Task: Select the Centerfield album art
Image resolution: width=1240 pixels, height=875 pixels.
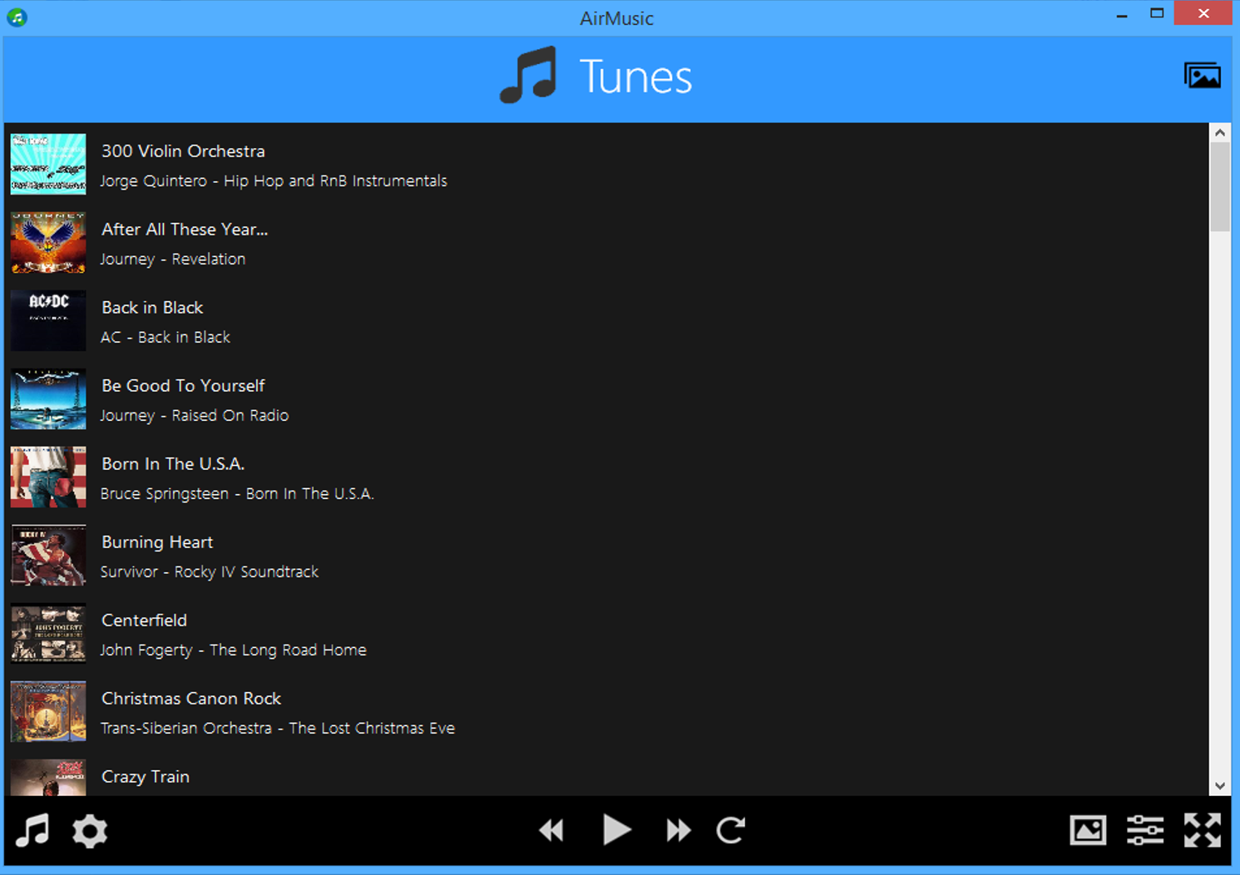Action: click(48, 634)
